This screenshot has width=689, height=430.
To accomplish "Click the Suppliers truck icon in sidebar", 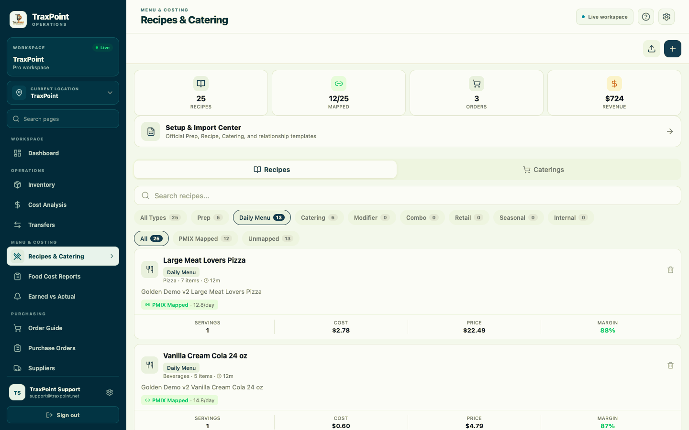I will (x=18, y=368).
